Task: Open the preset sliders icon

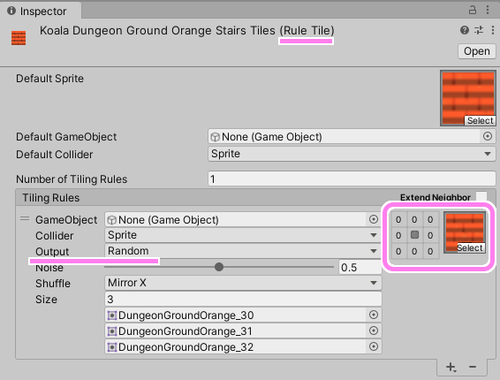Action: point(479,30)
